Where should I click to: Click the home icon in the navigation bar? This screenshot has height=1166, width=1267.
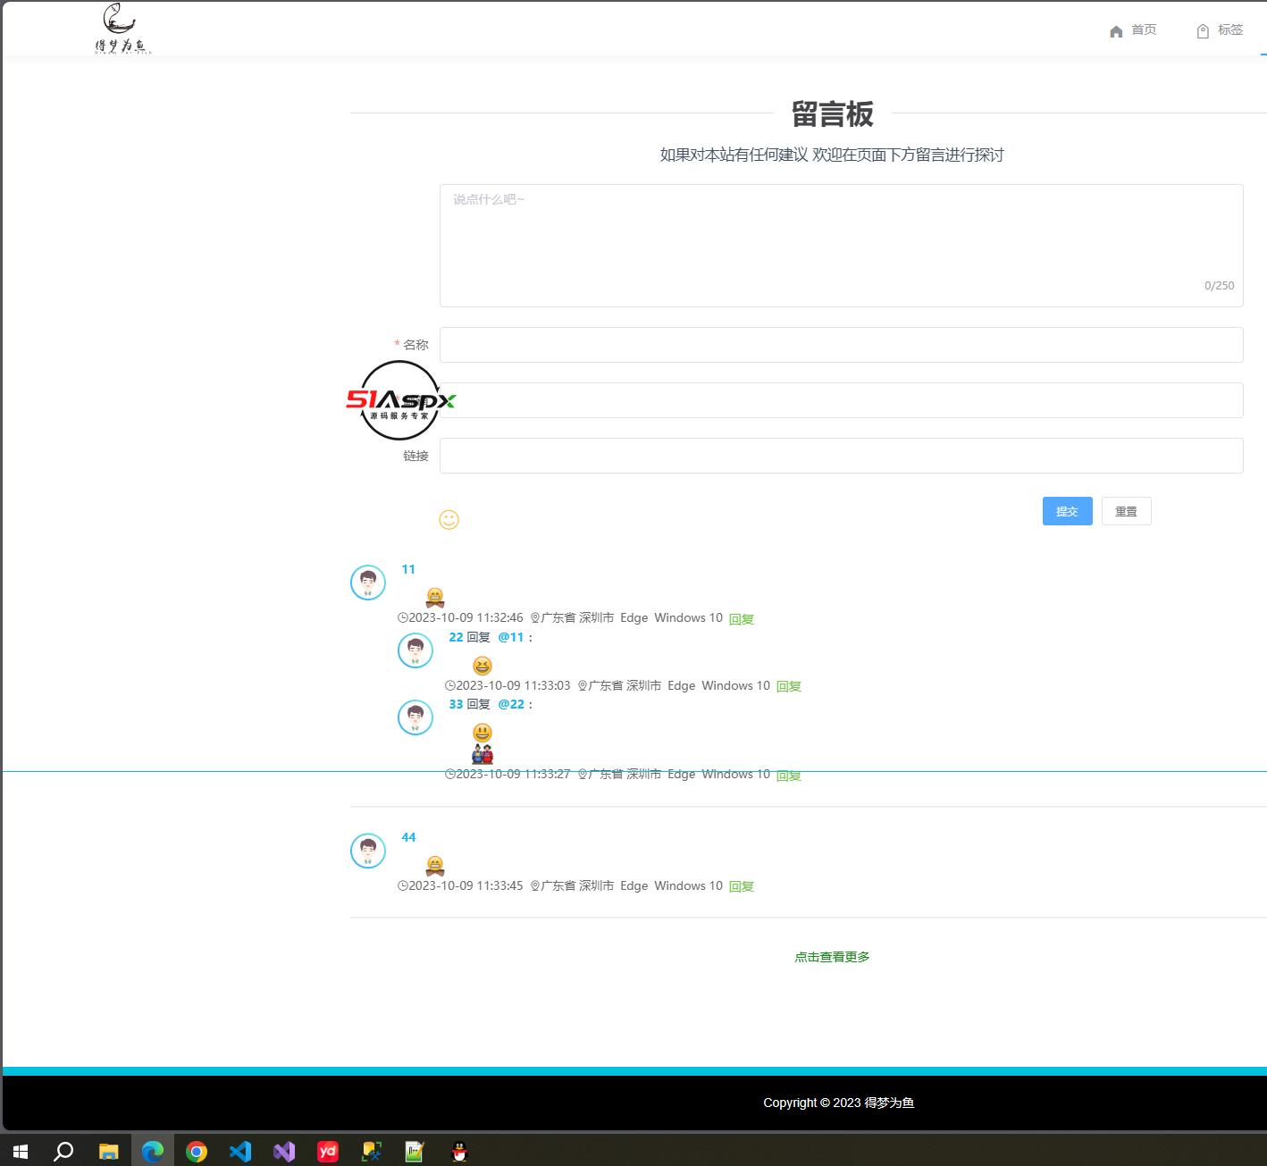1116,30
